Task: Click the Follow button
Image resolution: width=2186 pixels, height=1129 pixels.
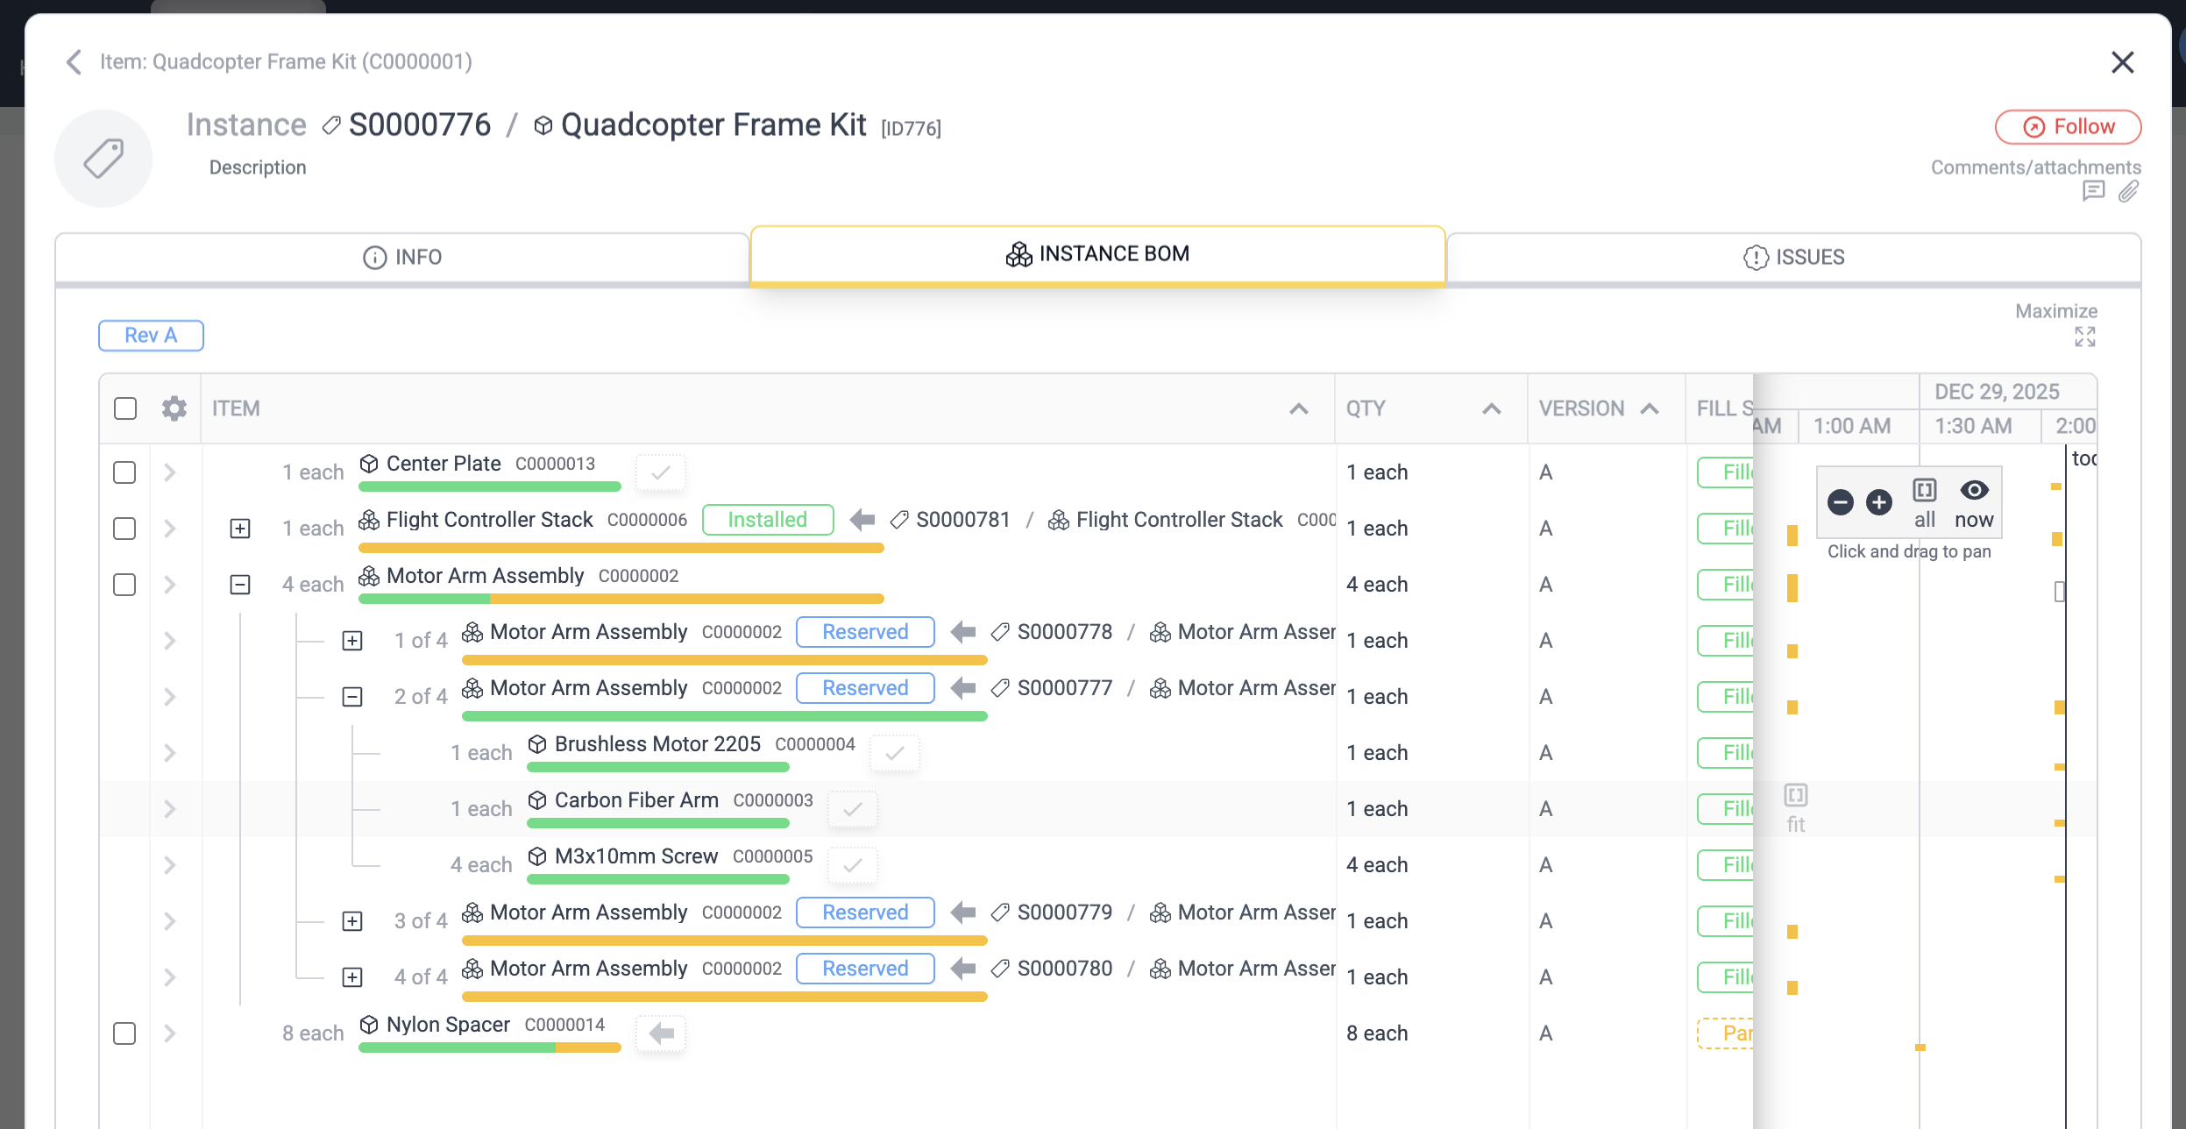Action: (2068, 127)
